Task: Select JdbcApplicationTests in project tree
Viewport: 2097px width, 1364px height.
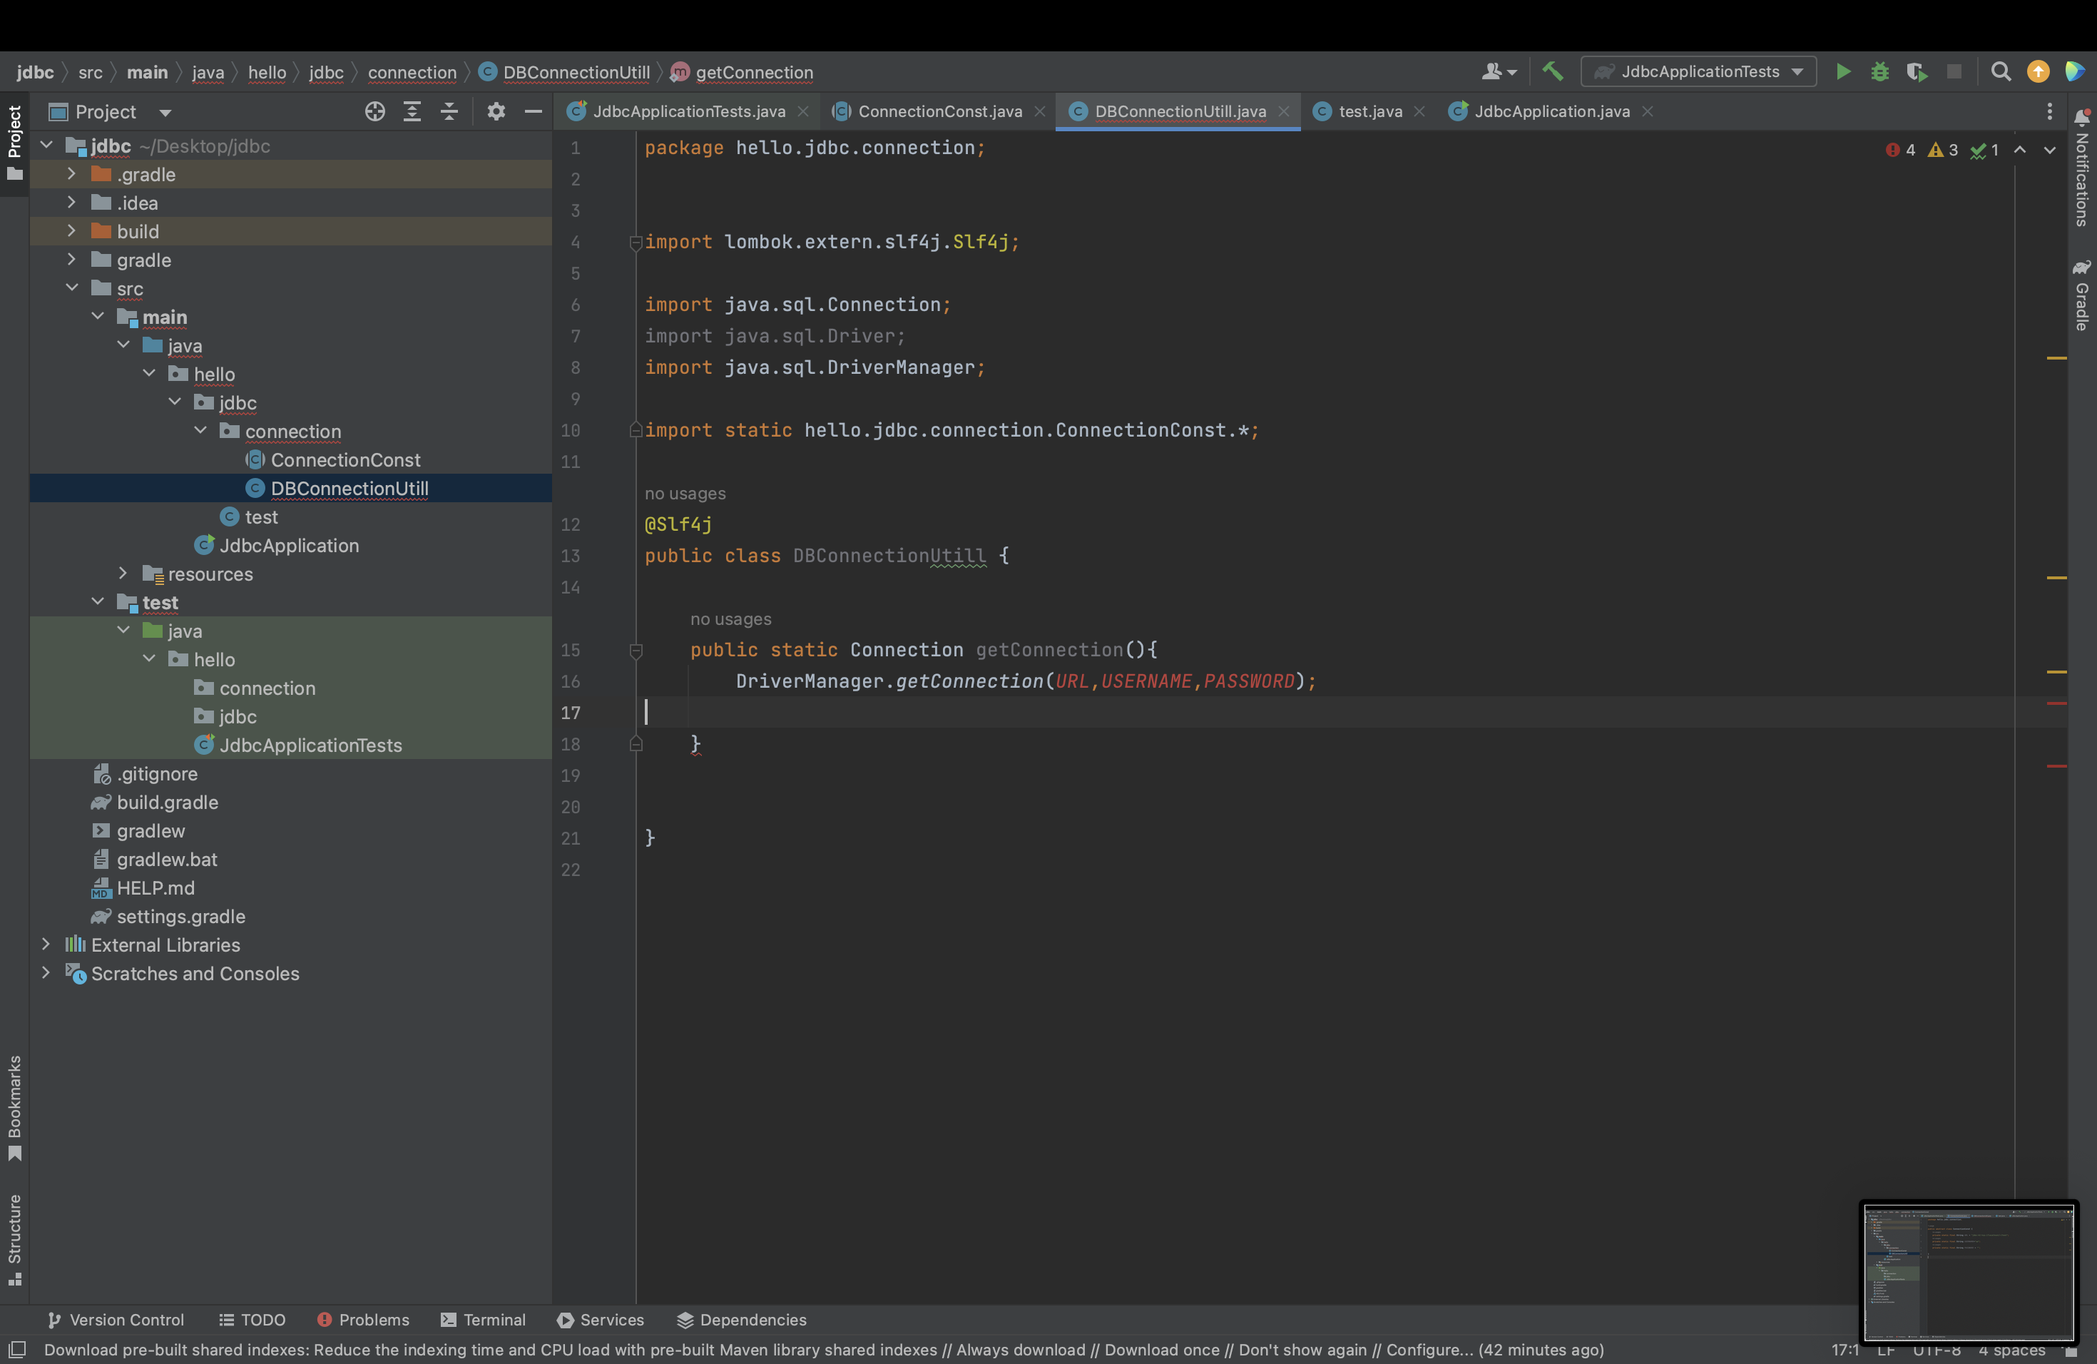Action: click(310, 745)
